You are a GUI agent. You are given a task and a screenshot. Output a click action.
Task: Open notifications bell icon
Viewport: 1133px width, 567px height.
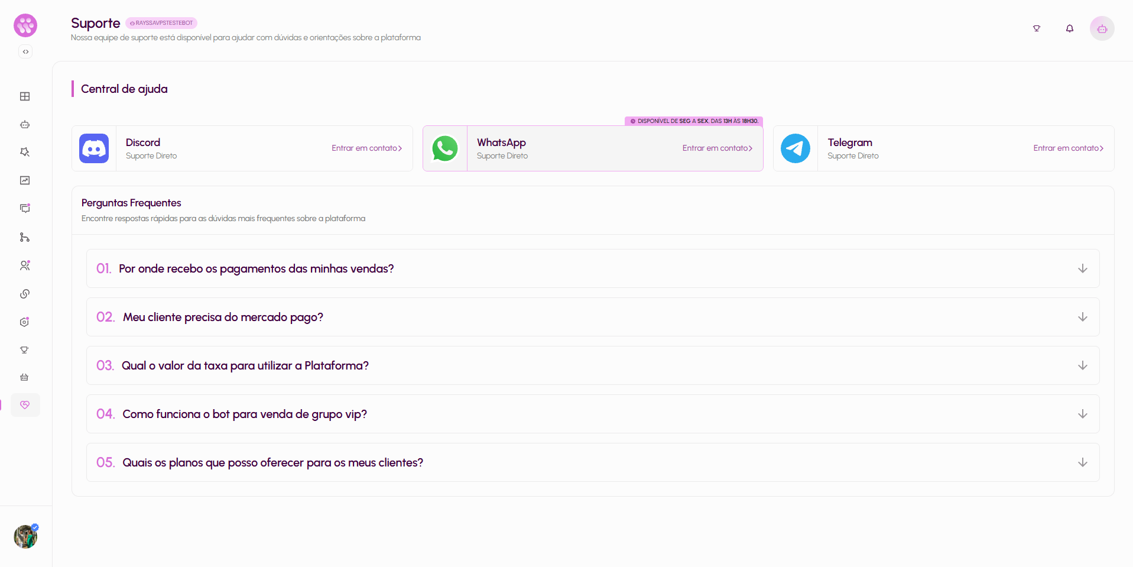click(x=1070, y=28)
